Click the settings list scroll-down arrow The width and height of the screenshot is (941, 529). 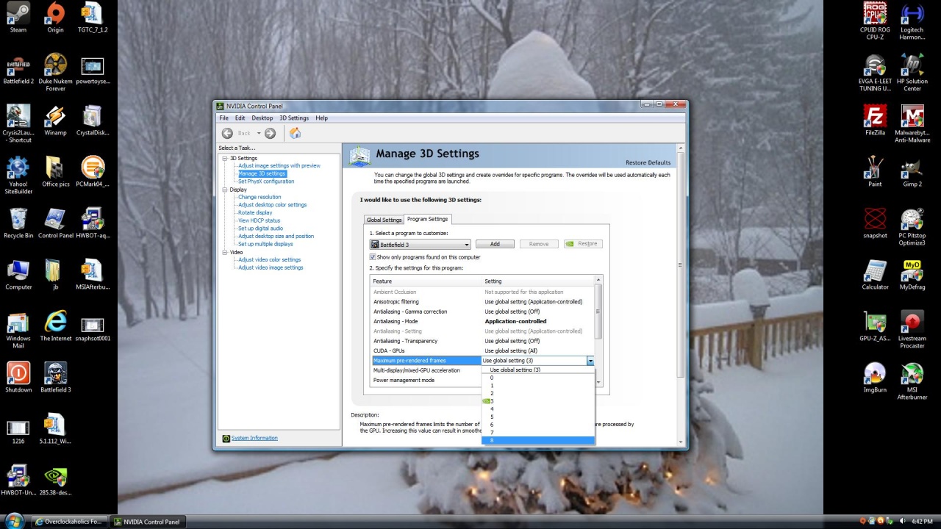click(598, 382)
